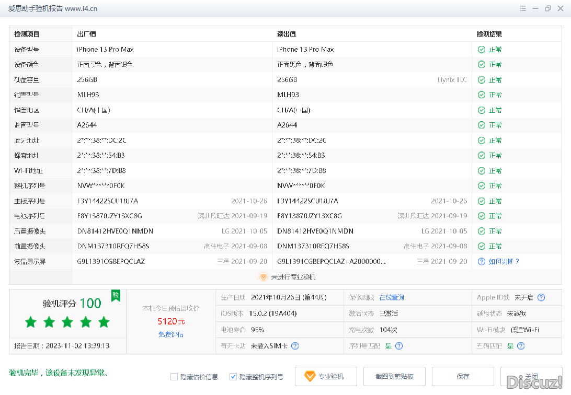
Task: Select factory mainboard serial F3Y14422SCU18J7A
Action: [x=107, y=201]
